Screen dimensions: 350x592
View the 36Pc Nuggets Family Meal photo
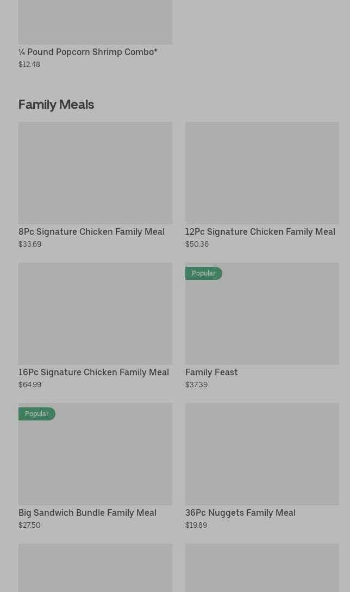(262, 454)
